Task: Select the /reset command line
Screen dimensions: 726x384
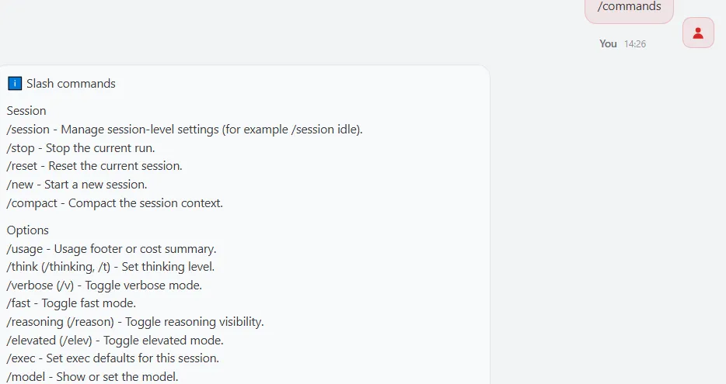Action: coord(94,166)
